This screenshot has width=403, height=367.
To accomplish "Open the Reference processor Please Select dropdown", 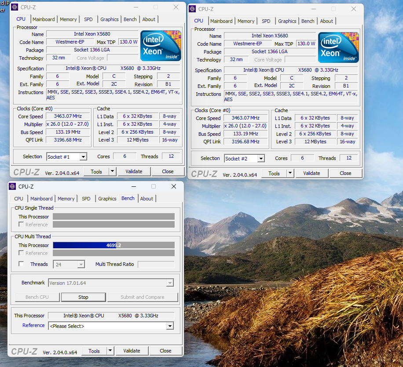I will [x=170, y=326].
